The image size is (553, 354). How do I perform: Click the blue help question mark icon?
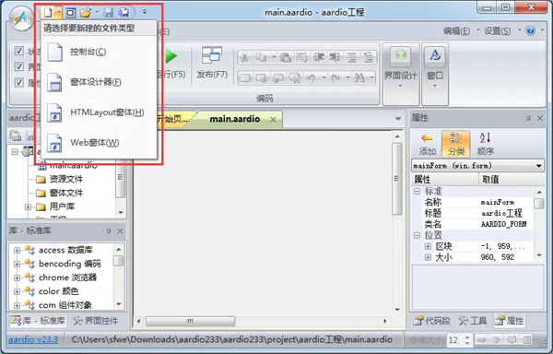click(530, 30)
